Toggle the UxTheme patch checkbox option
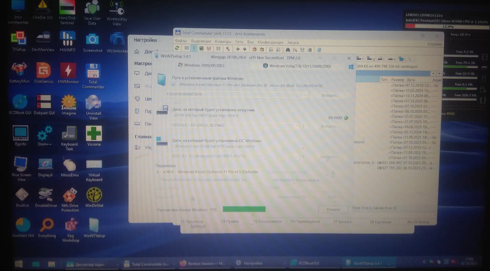This screenshot has width=490, height=271. pos(204,180)
